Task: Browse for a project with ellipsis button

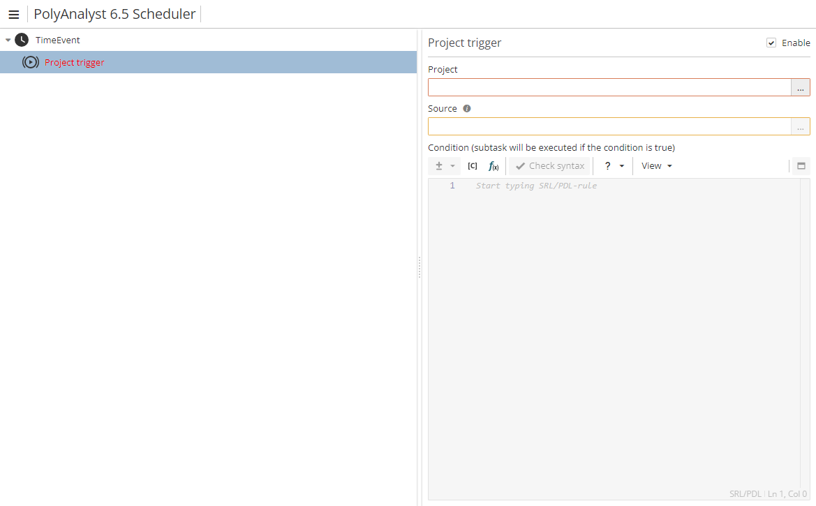Action: pyautogui.click(x=800, y=87)
